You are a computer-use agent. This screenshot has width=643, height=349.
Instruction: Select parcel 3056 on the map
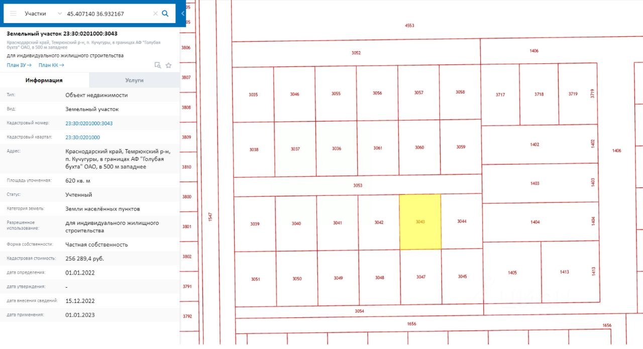point(377,93)
